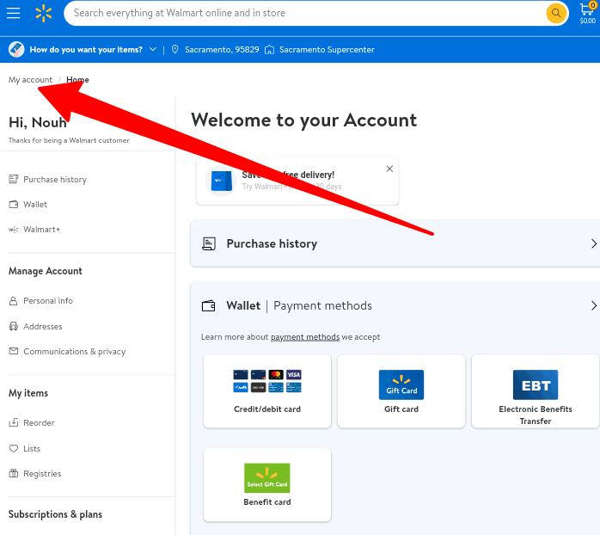Expand the Wallet payment methods chevron
This screenshot has height=535, width=600.
click(593, 305)
